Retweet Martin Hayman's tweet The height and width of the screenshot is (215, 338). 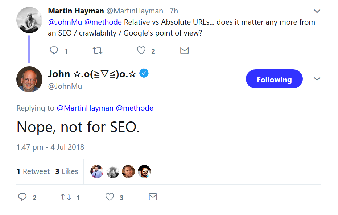[x=97, y=50]
